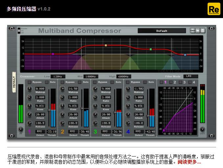Click the Low crossover 120Hz field
Image resolution: width=223 pixels, height=168 pixels.
point(58,76)
